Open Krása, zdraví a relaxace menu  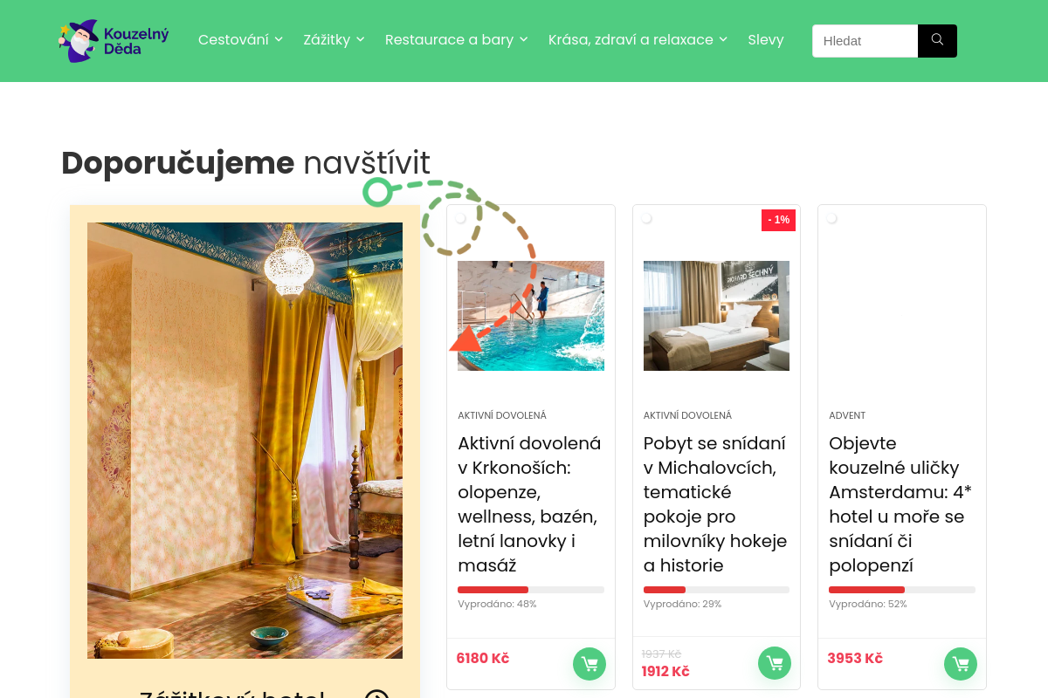coord(638,39)
